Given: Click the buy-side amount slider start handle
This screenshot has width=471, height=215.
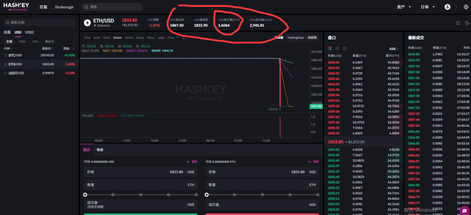Looking at the screenshot, I should click(85, 195).
